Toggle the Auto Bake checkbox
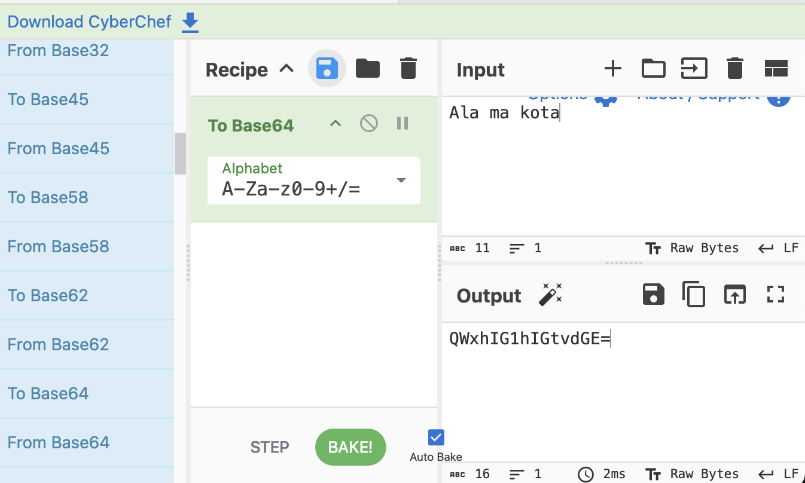The image size is (805, 483). point(436,438)
